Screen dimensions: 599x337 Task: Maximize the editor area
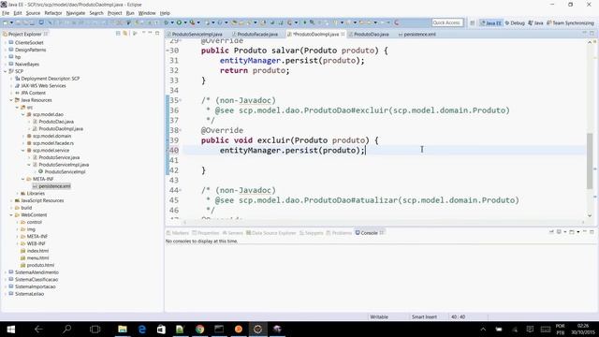[x=592, y=34]
